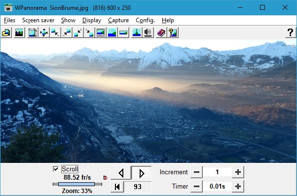297x196 pixels.
Task: Click the WPanorama title bar app icon
Action: click(8, 7)
